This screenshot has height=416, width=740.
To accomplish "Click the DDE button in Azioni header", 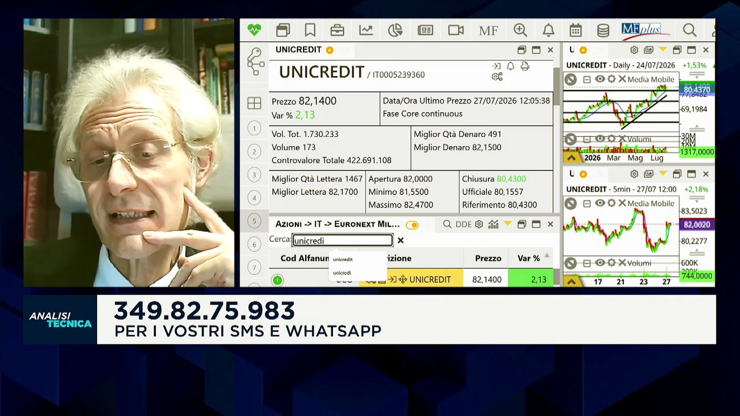I will [464, 224].
